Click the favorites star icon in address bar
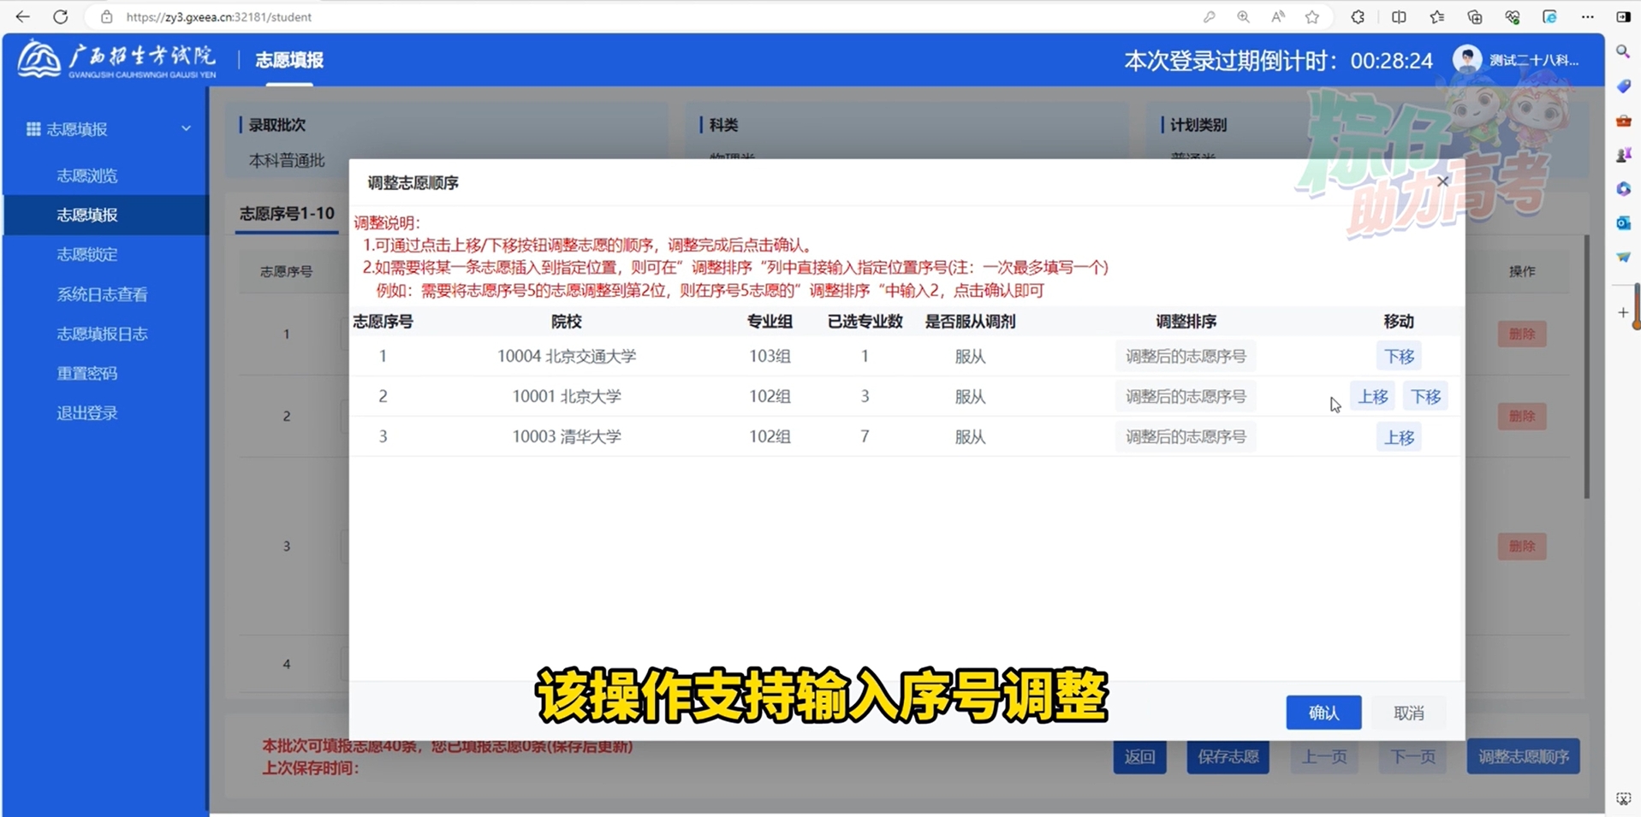Screen dimensions: 1641x817 coord(1311,17)
